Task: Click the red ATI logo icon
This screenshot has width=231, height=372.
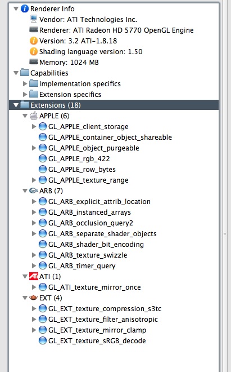Action: pyautogui.click(x=34, y=276)
